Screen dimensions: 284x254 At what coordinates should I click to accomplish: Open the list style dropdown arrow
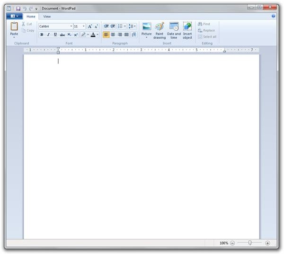pos(125,26)
